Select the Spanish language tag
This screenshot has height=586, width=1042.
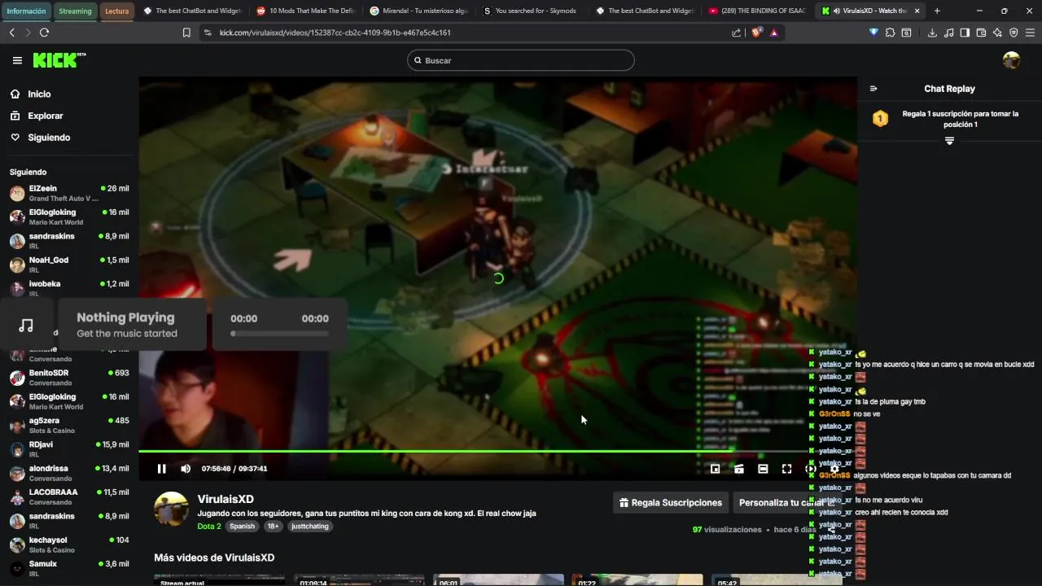tap(242, 526)
